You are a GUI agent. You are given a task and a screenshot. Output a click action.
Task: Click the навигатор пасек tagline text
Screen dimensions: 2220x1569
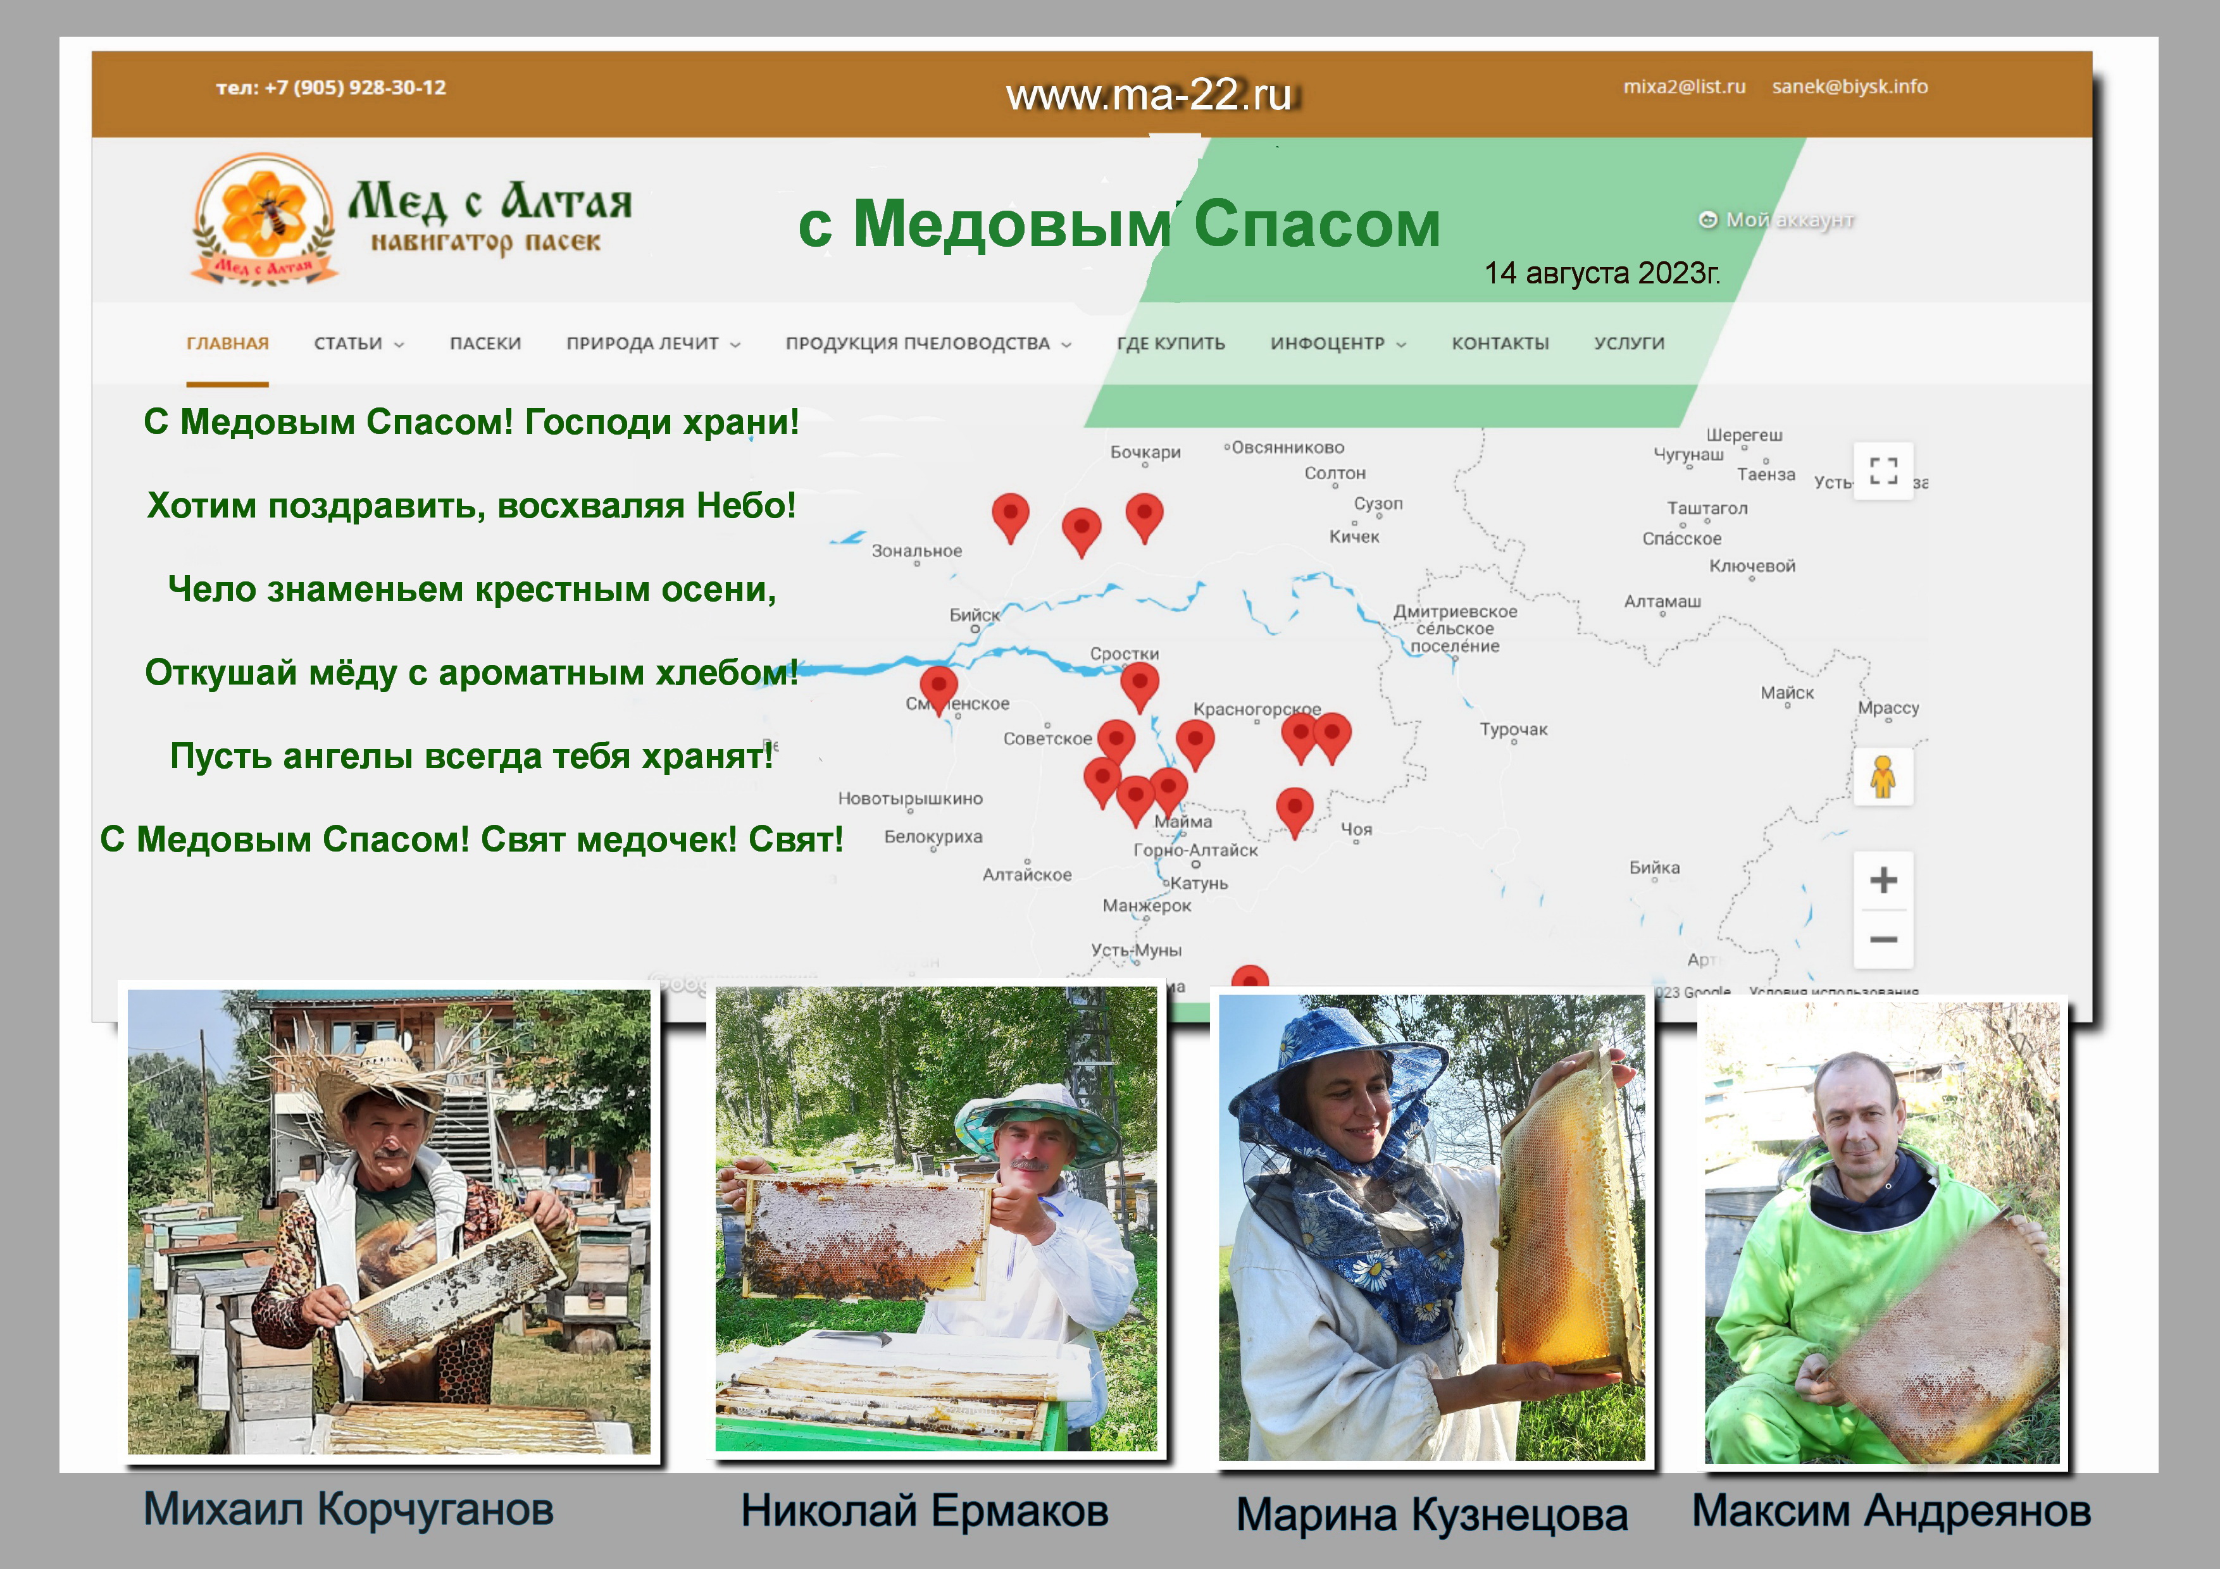pos(485,242)
